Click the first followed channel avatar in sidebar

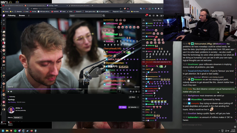tap(4, 28)
